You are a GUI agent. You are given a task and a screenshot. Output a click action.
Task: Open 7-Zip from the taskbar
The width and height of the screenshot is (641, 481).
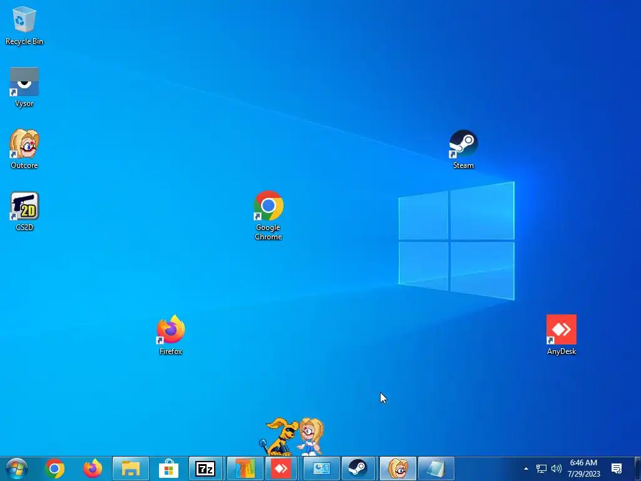(x=205, y=468)
